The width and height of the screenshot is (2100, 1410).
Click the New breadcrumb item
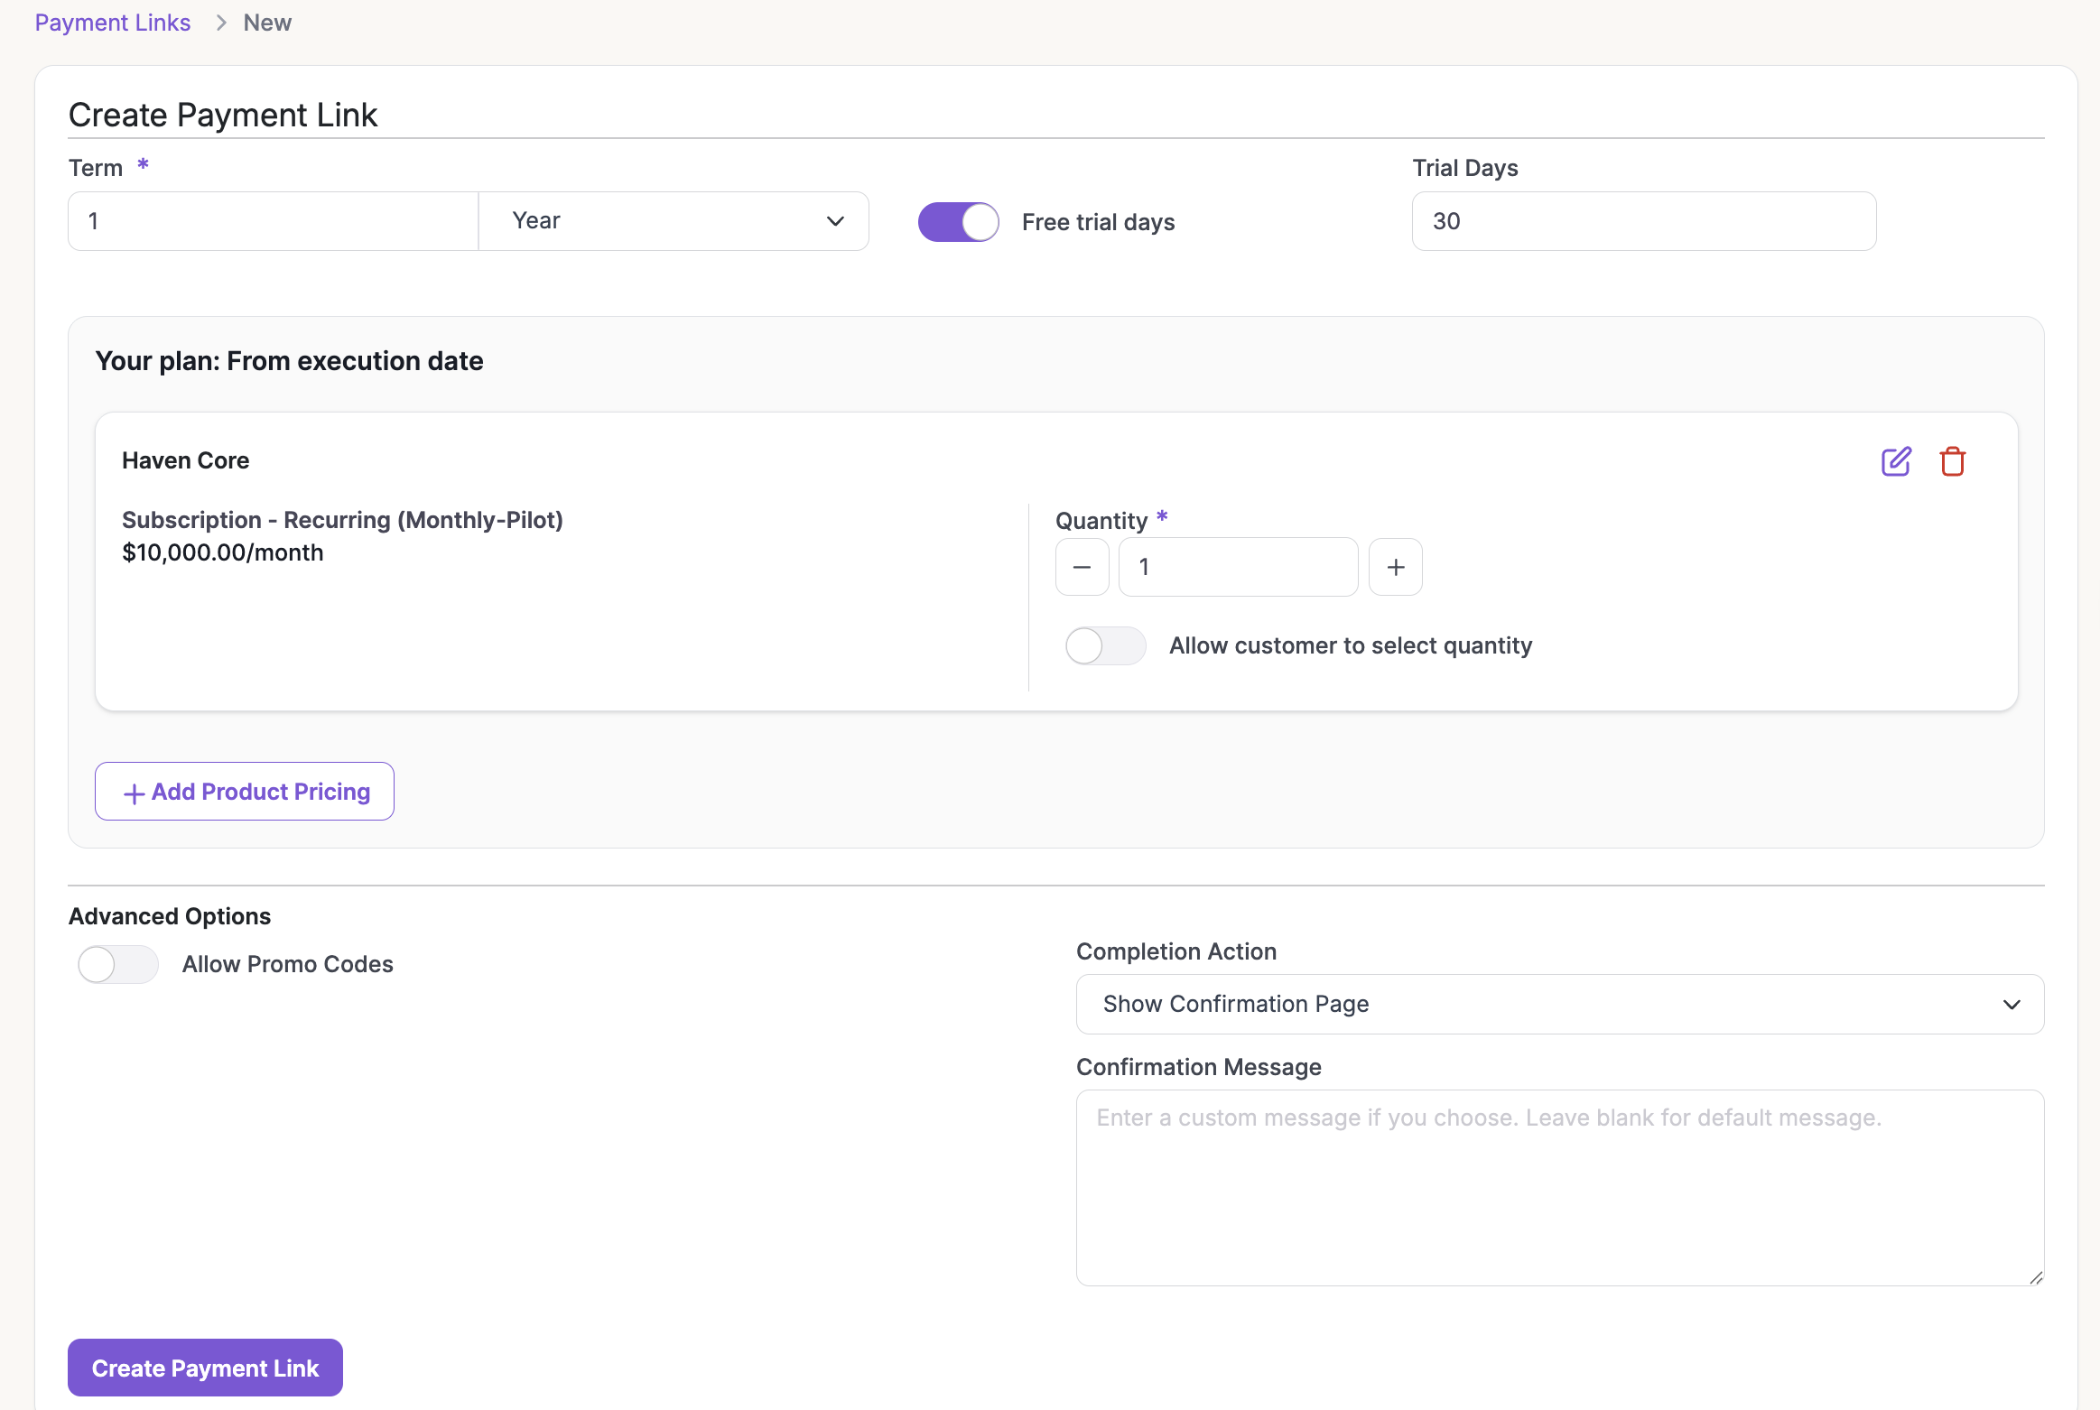click(x=267, y=23)
